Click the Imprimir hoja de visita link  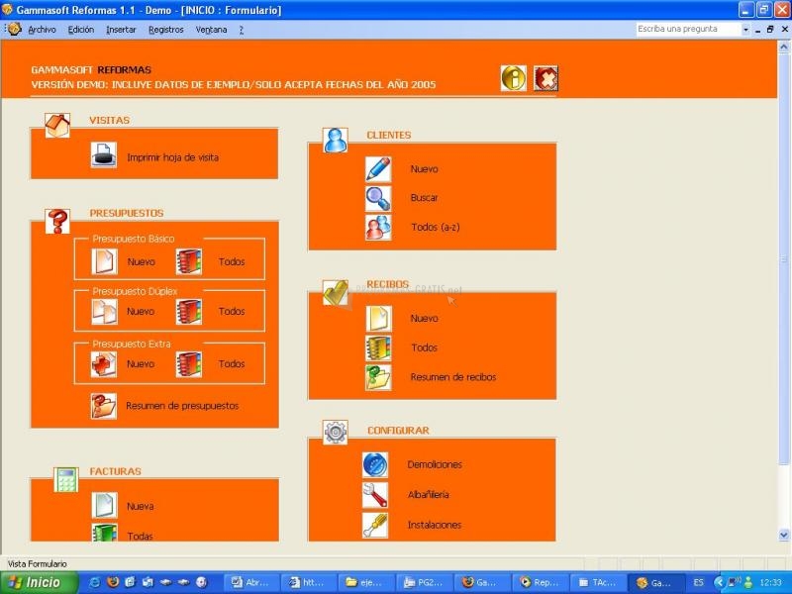(172, 157)
